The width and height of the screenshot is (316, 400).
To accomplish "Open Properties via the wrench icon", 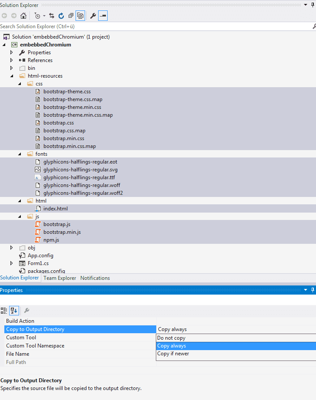I will click(93, 16).
